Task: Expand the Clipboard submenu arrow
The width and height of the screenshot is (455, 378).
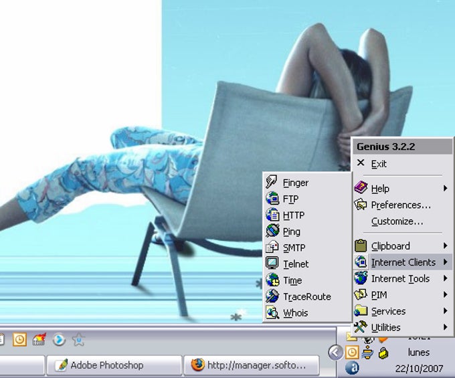Action: point(446,246)
